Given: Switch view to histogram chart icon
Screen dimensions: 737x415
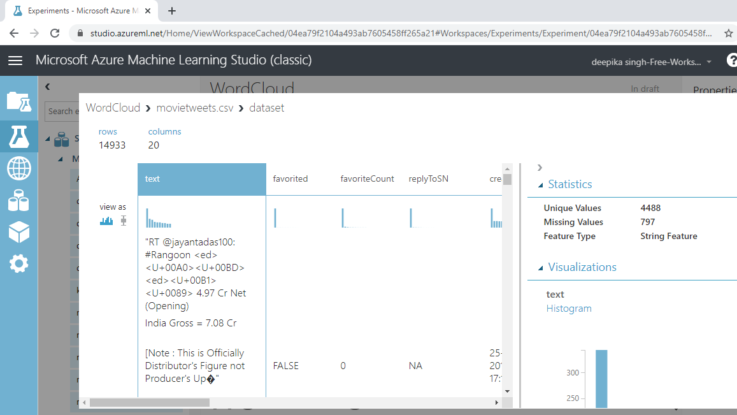Looking at the screenshot, I should tap(106, 221).
